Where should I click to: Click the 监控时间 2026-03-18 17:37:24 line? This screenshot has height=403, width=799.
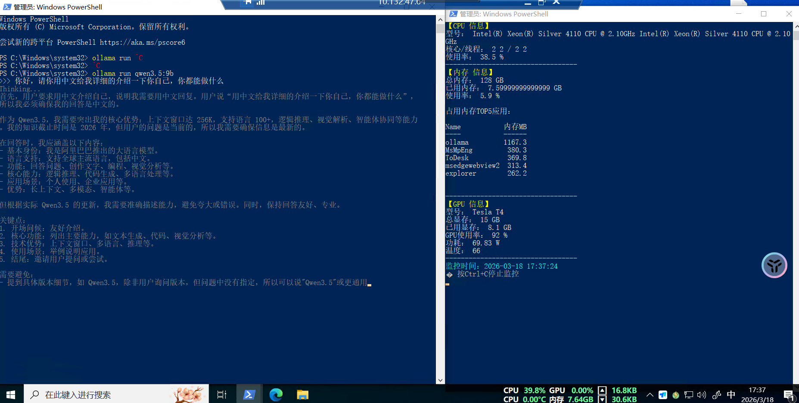pyautogui.click(x=502, y=266)
